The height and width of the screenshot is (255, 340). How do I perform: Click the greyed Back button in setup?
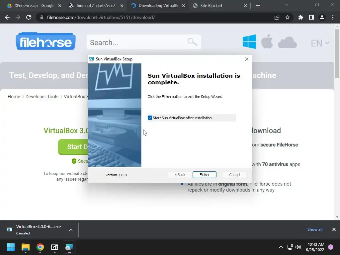(180, 175)
